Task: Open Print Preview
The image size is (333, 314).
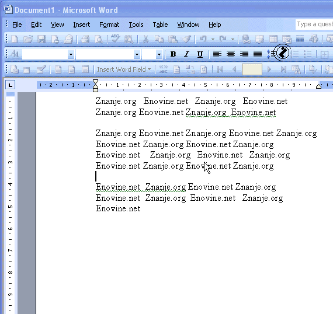Action: pyautogui.click(x=99, y=39)
